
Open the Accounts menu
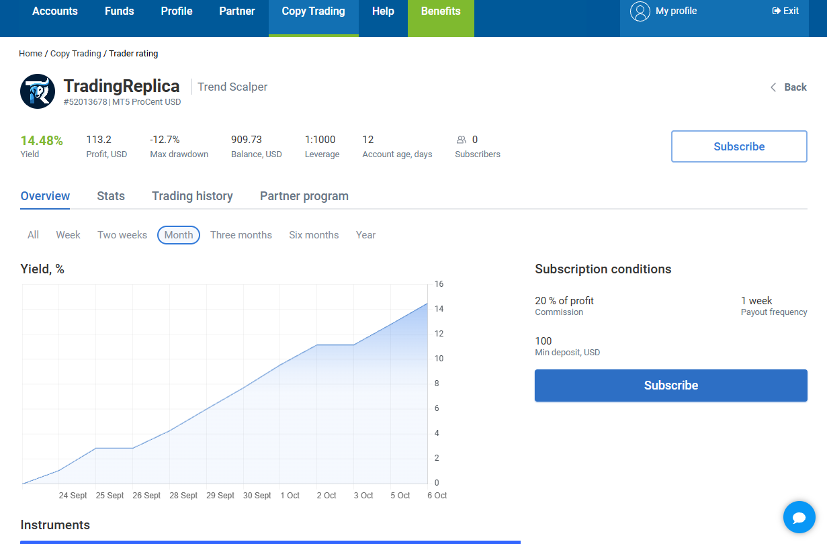(55, 11)
